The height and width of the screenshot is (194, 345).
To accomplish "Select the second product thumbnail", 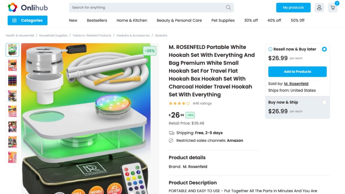I will point(12,65).
